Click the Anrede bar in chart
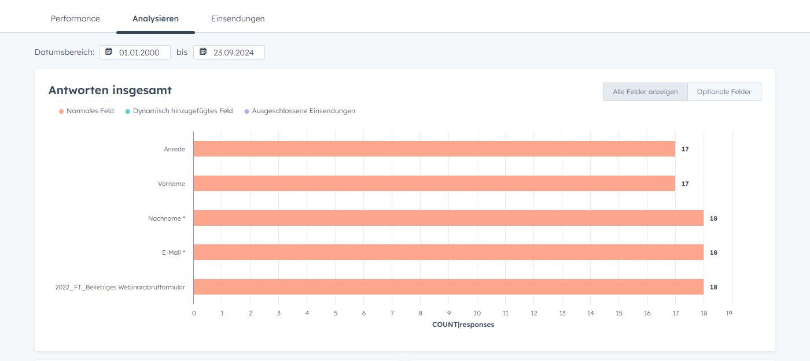The width and height of the screenshot is (810, 361). pos(434,149)
